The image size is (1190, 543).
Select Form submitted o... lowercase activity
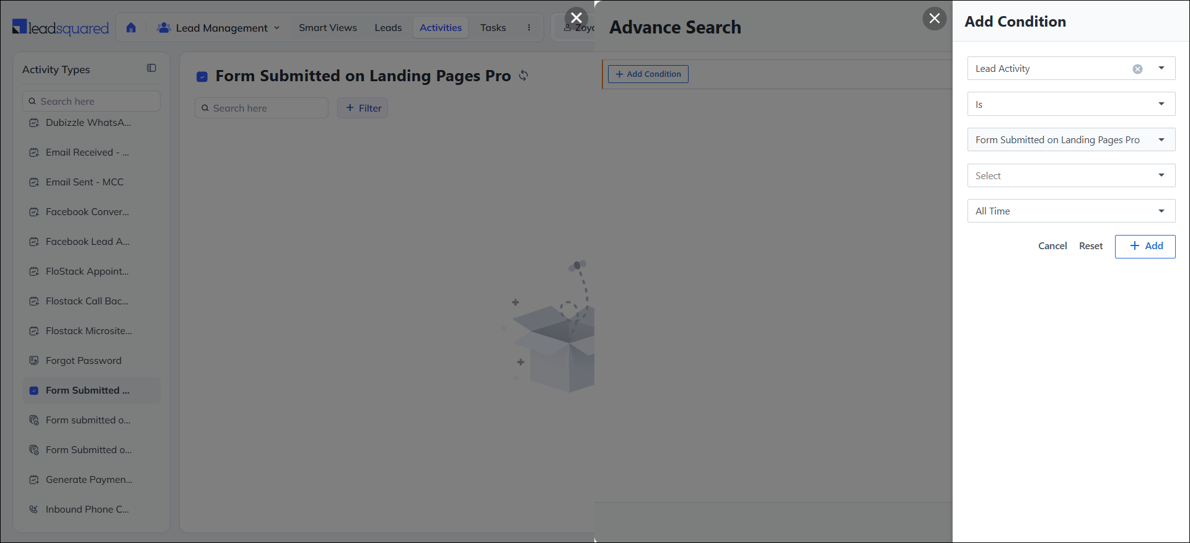[91, 420]
